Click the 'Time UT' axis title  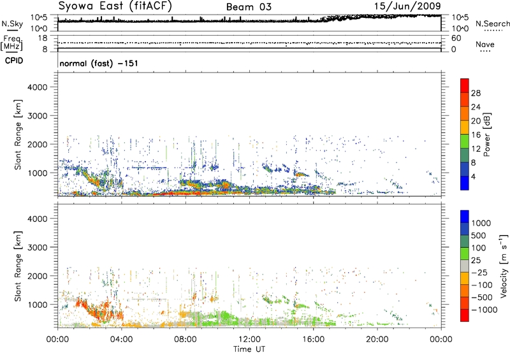pyautogui.click(x=249, y=349)
